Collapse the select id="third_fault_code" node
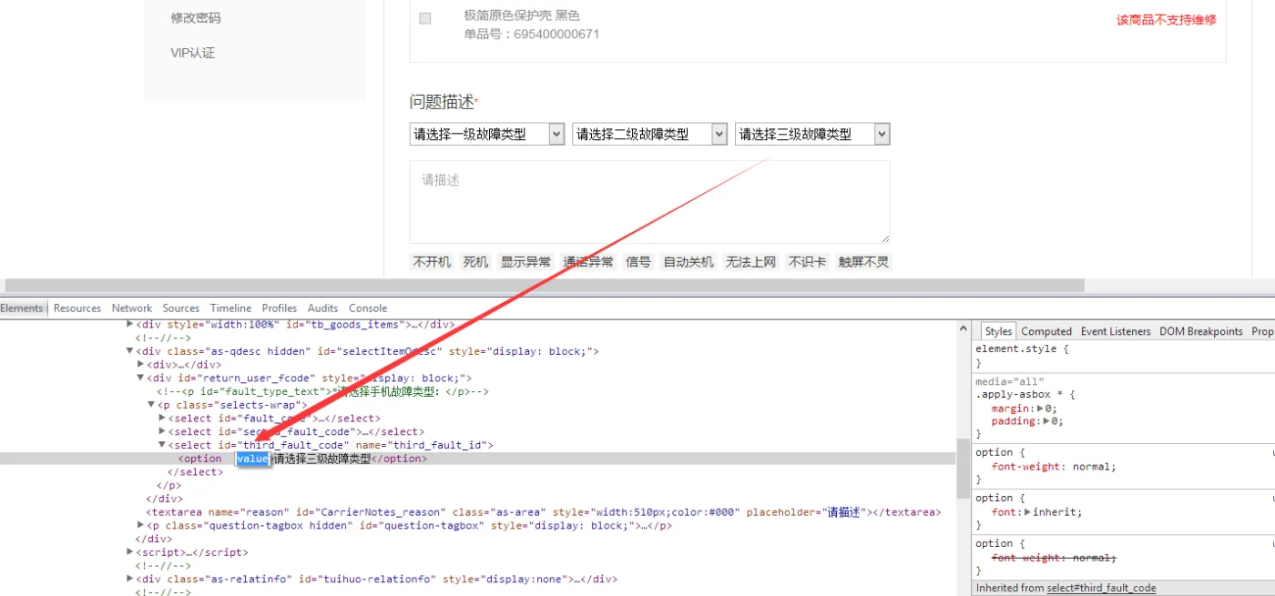Screen dimensions: 1275x596 click(163, 445)
